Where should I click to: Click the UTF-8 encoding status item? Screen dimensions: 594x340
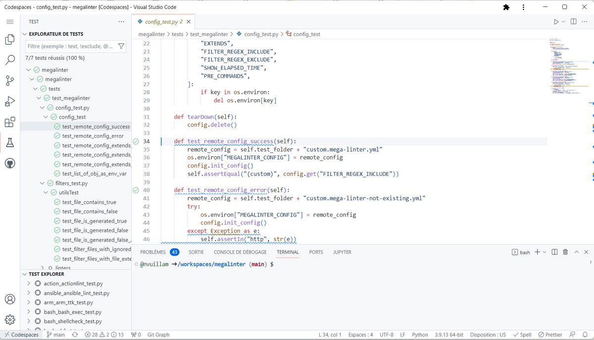pyautogui.click(x=386, y=335)
